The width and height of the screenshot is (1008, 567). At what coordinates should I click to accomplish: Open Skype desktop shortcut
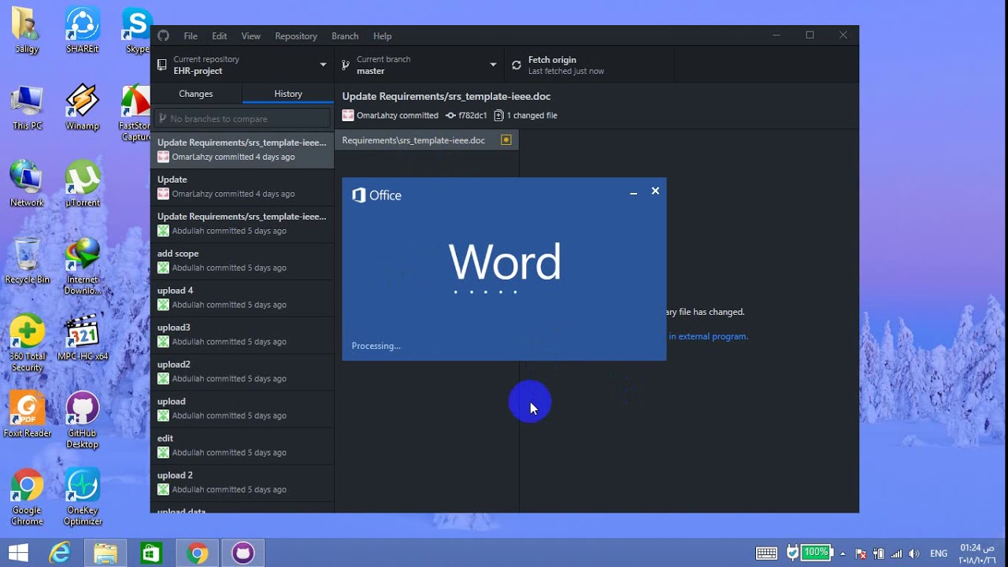137,31
